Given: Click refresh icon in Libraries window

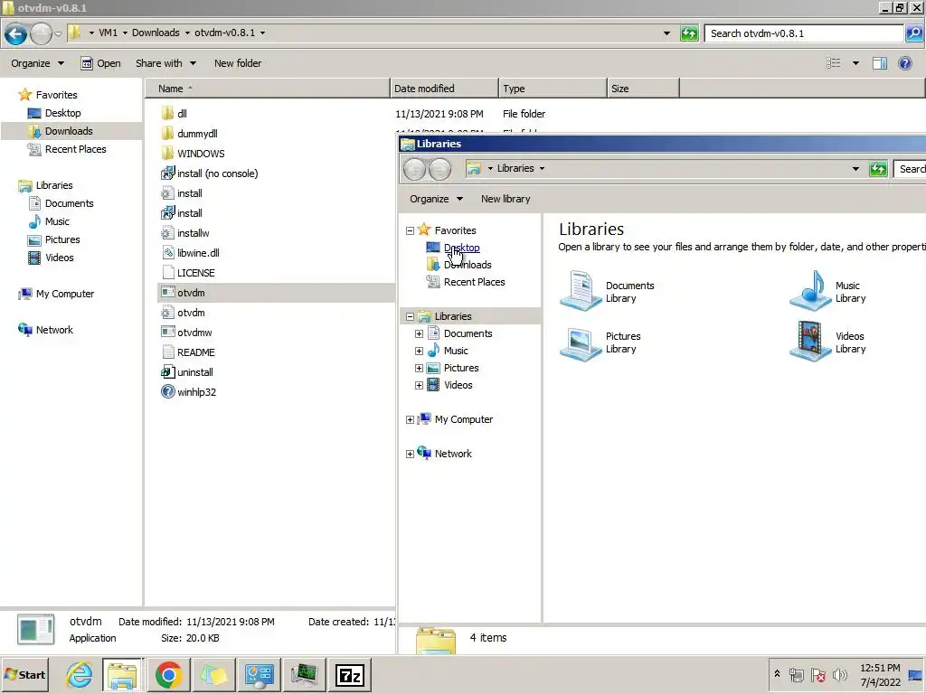Looking at the screenshot, I should point(878,169).
